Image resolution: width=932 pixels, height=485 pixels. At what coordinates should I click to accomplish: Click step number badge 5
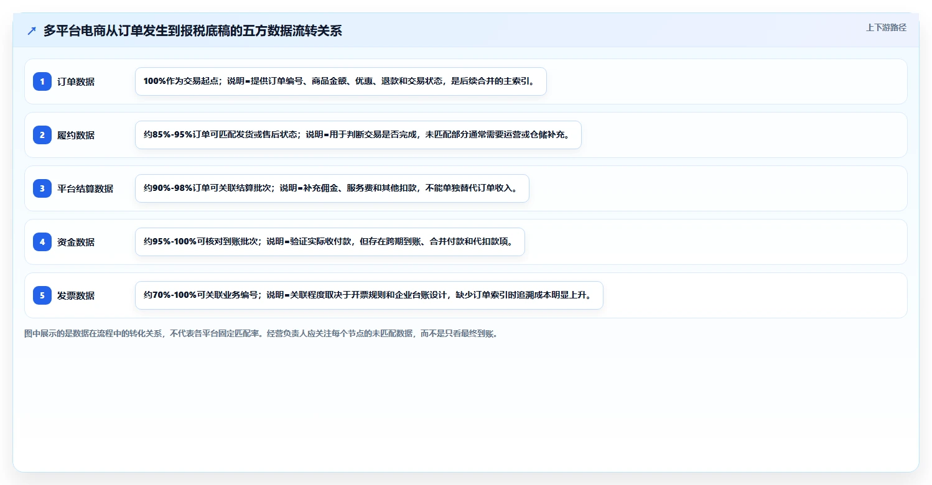42,295
